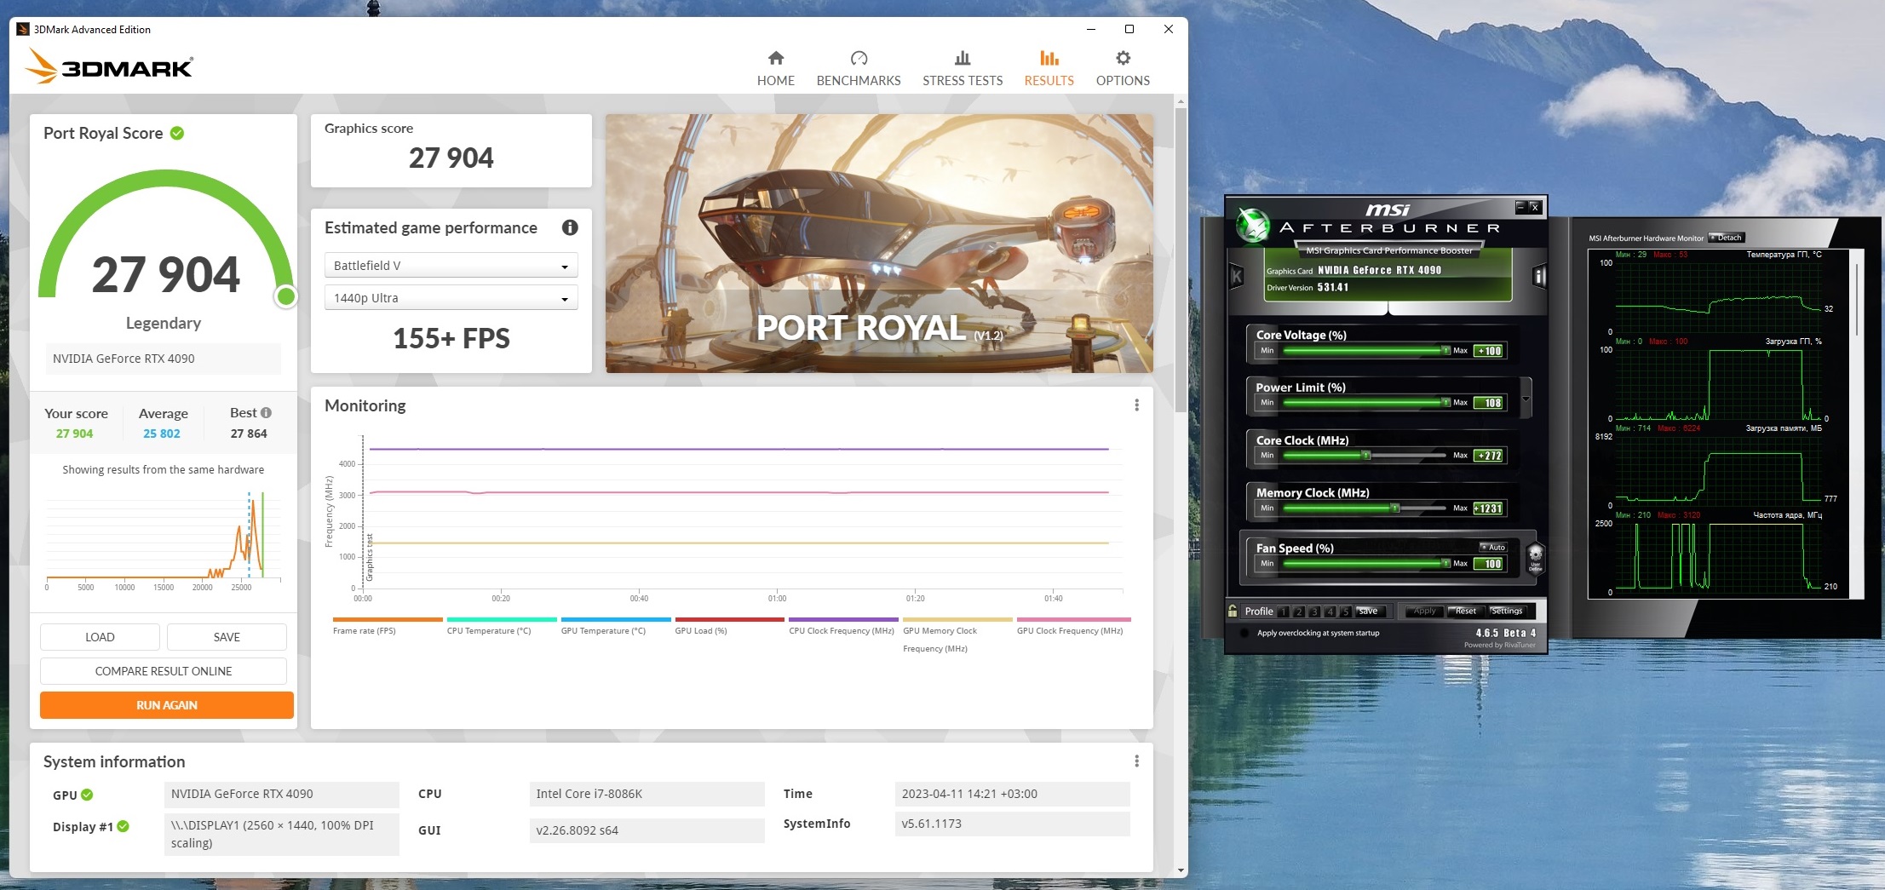The image size is (1885, 890).
Task: Click the Port Royal preview image
Action: pyautogui.click(x=879, y=244)
